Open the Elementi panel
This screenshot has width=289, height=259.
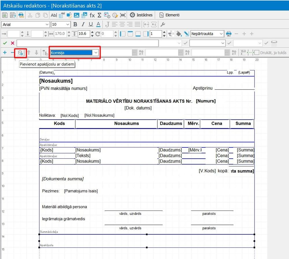click(x=169, y=15)
